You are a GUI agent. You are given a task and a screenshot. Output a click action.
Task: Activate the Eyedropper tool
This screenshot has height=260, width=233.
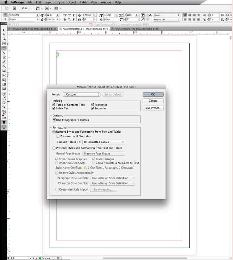(4, 98)
